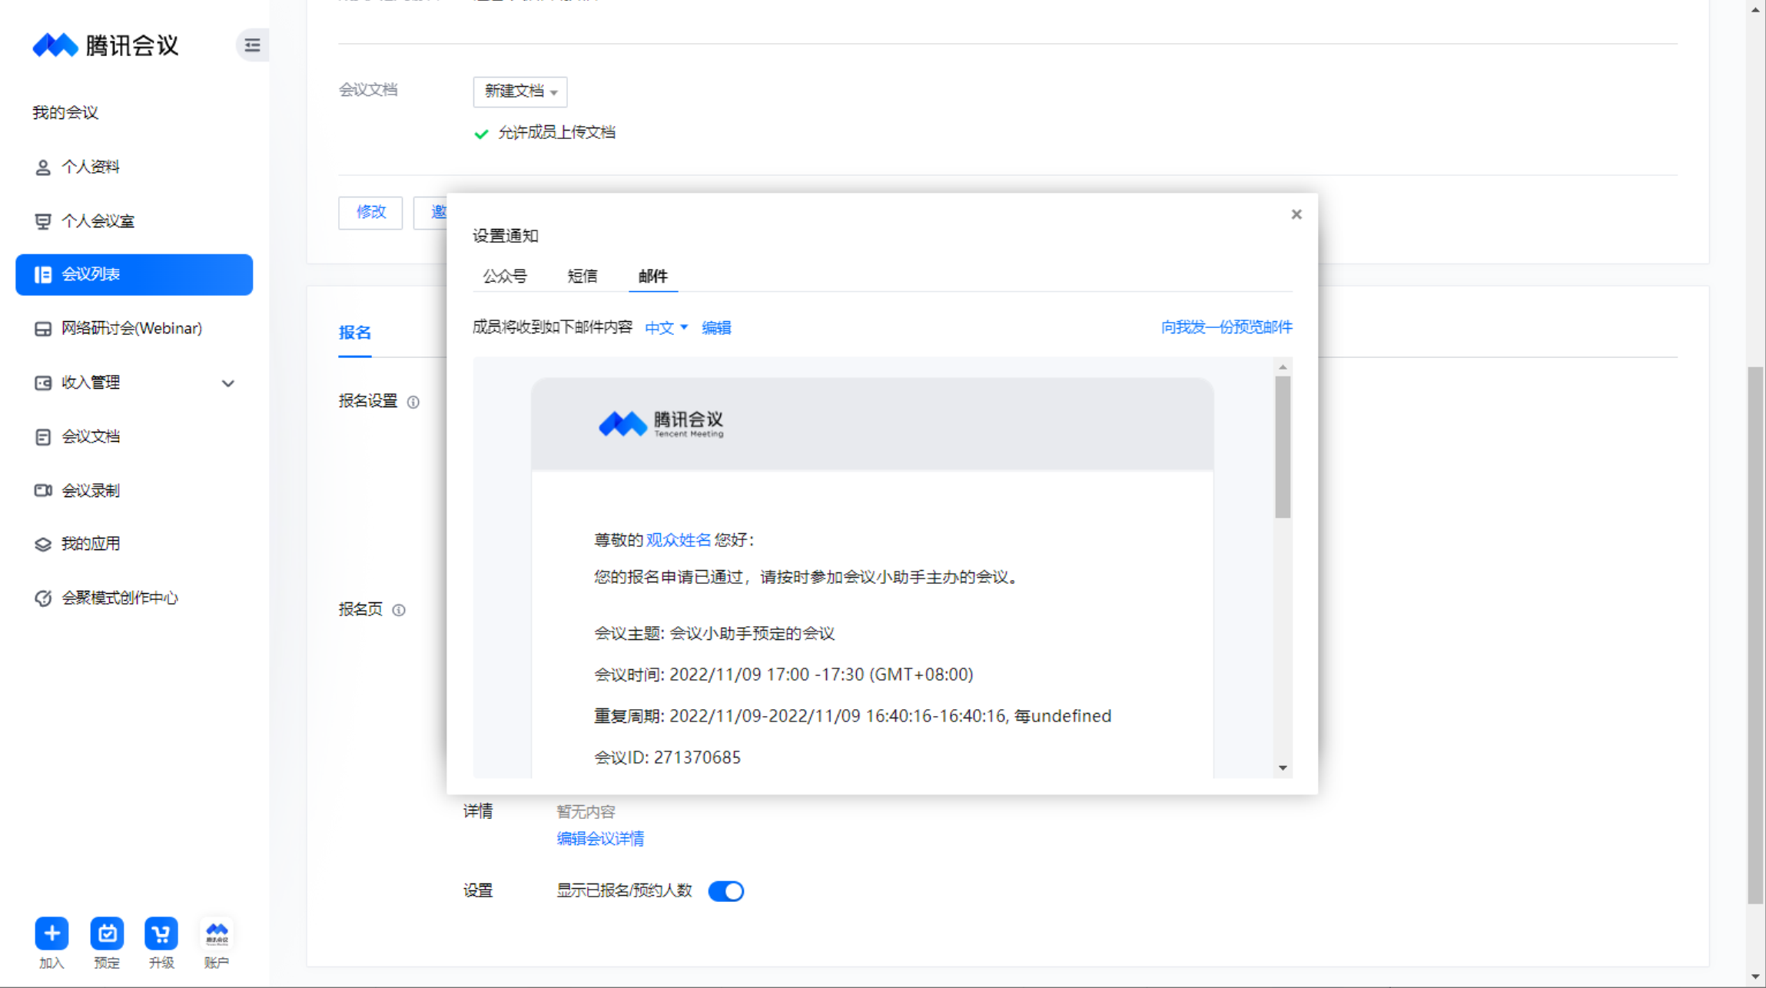
Task: Click the 账户 account icon
Action: (217, 933)
